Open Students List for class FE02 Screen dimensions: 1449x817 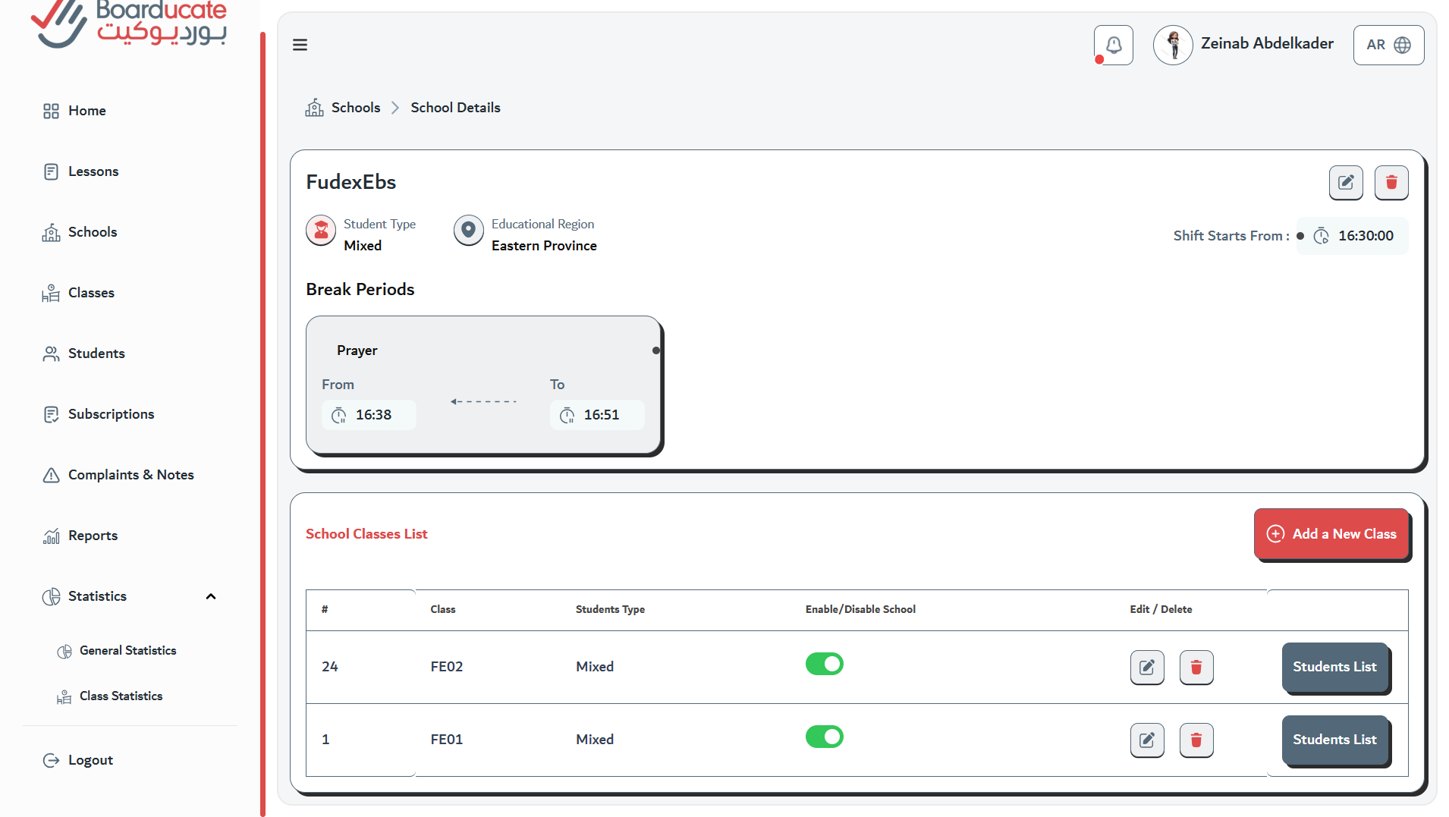tap(1334, 668)
